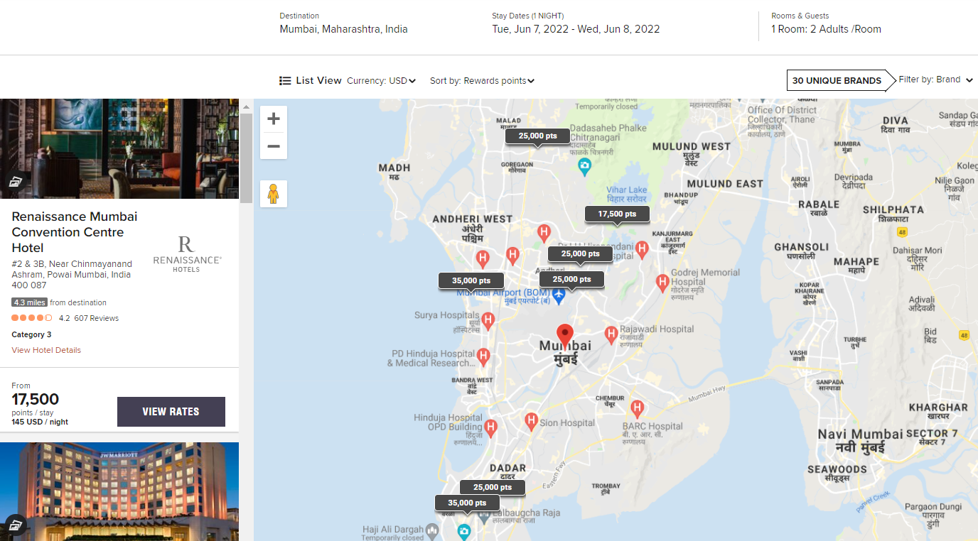
Task: Zoom out on the map
Action: (274, 146)
